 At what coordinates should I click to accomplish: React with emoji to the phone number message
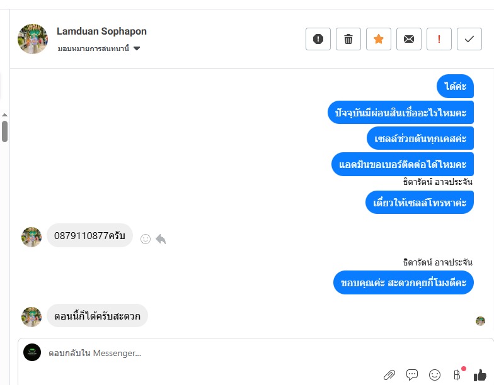(145, 239)
